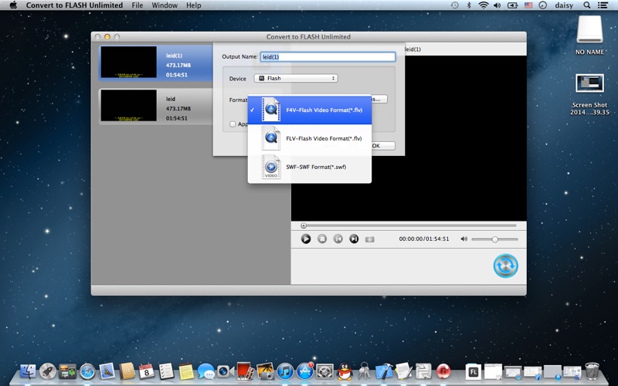The width and height of the screenshot is (618, 386).
Task: Start conversion with the round blue convert button
Action: click(x=506, y=266)
